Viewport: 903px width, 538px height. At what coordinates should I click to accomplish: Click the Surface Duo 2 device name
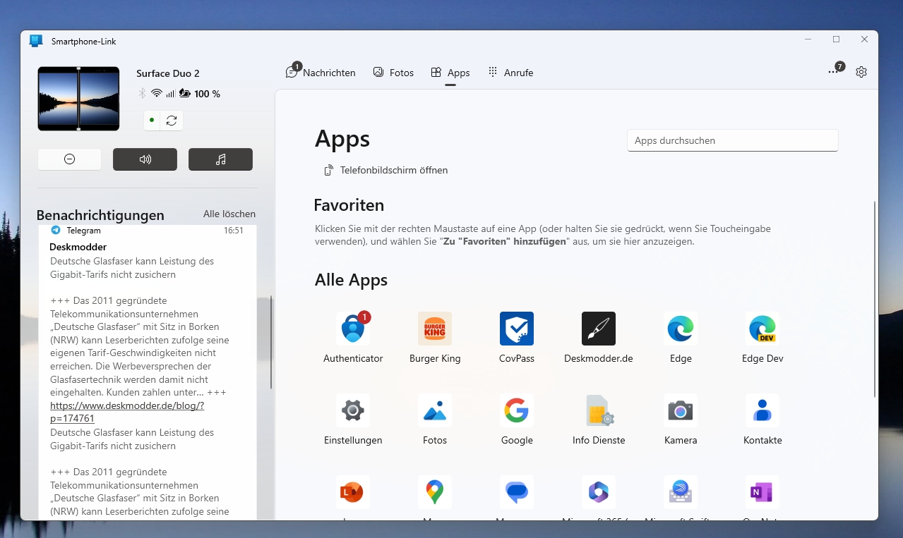tap(168, 73)
